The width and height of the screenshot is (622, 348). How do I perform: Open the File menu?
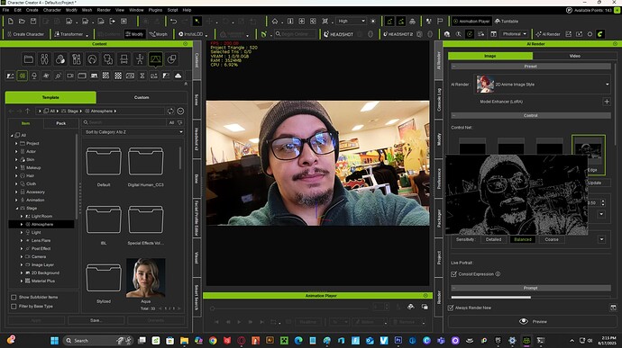click(x=5, y=10)
